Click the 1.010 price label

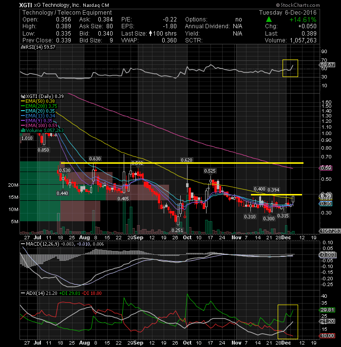[x=27, y=138]
